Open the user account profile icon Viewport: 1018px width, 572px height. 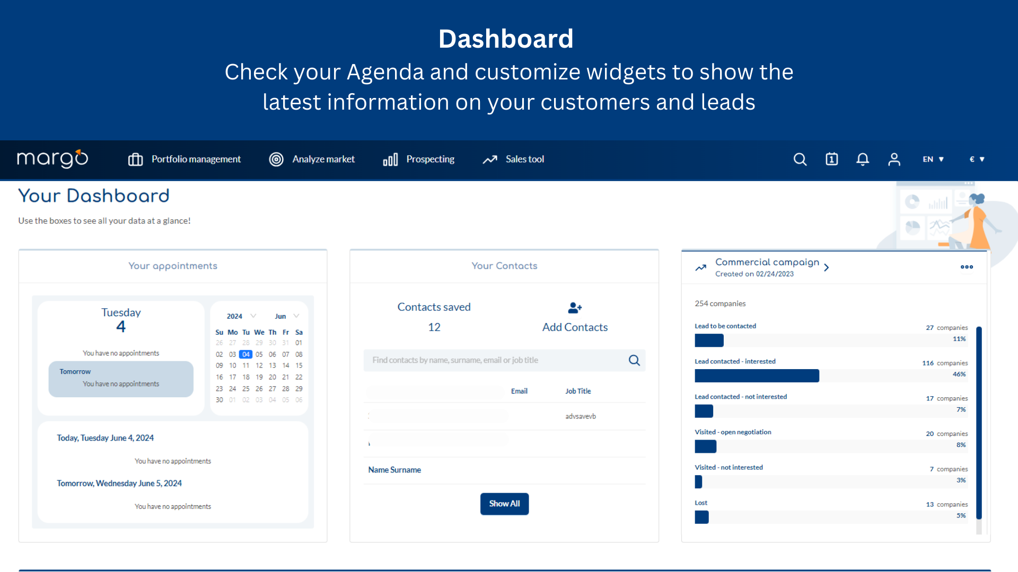pos(894,159)
